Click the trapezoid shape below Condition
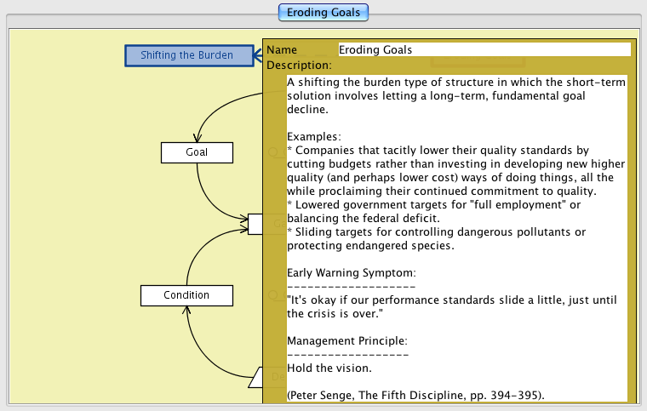The width and height of the screenshot is (647, 411). click(x=255, y=378)
